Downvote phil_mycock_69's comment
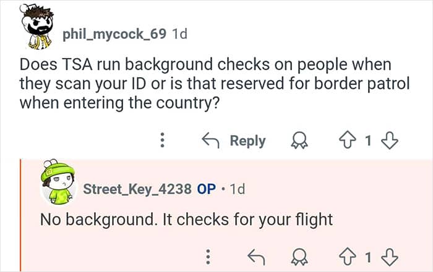Screen dimensions: 433x272 click(x=389, y=141)
